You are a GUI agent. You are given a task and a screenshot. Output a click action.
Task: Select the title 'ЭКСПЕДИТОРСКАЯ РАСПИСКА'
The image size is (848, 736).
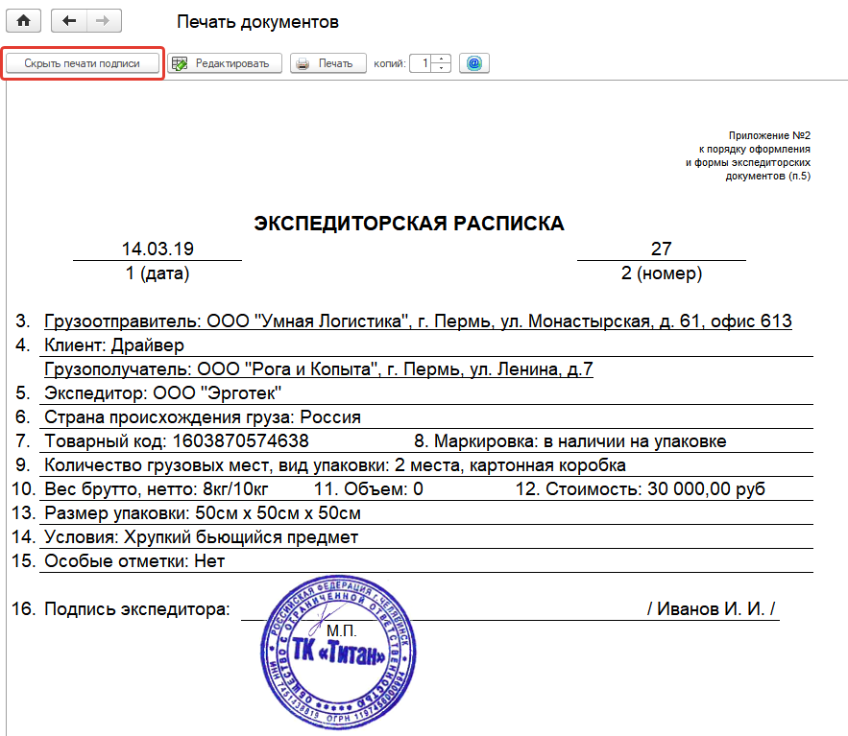pyautogui.click(x=409, y=224)
